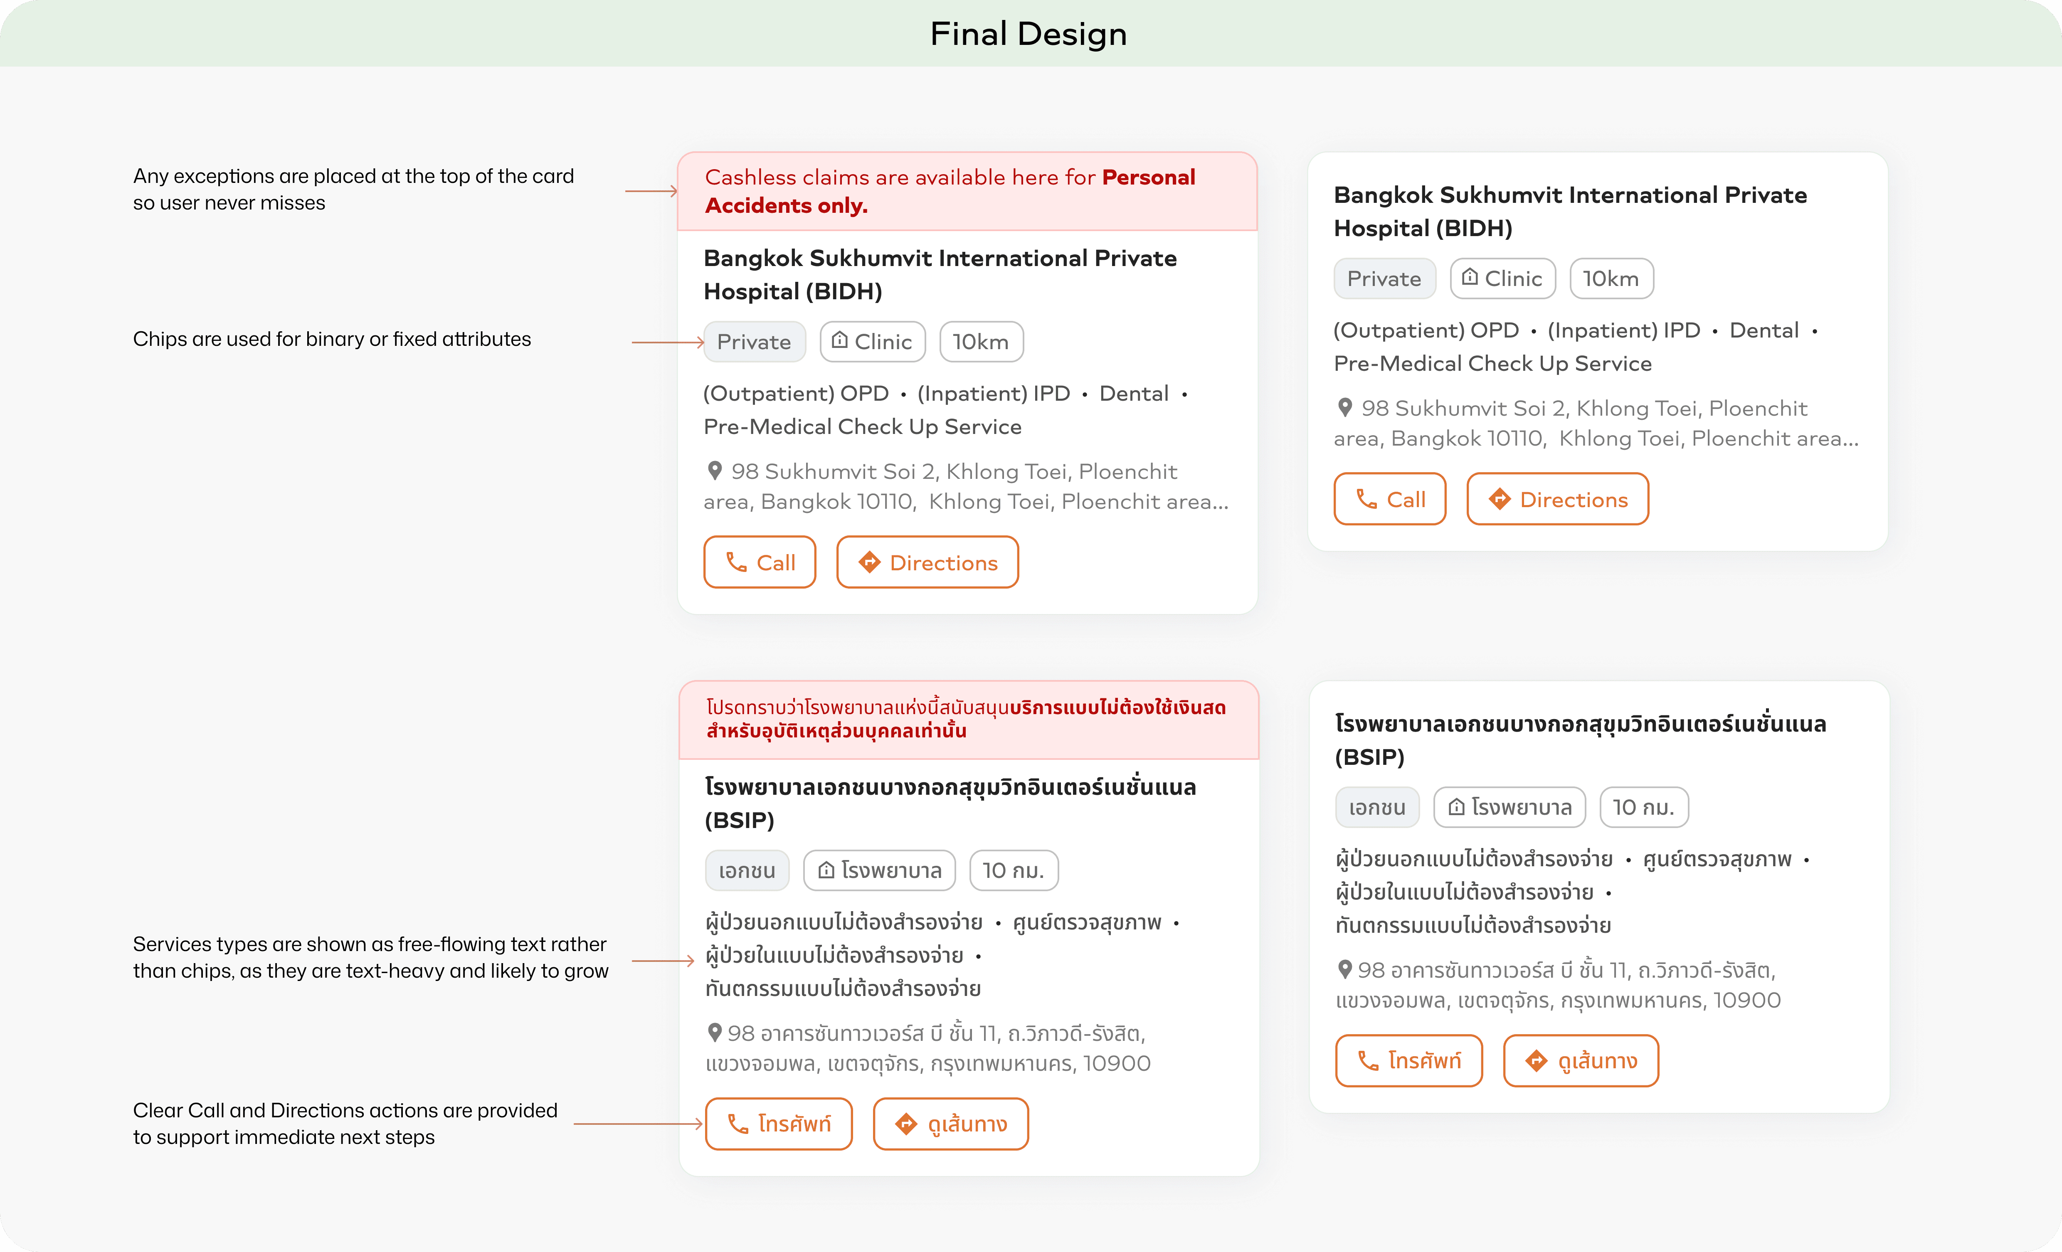The width and height of the screenshot is (2062, 1252).
Task: Click location pin icon on top-left card address
Action: tap(715, 471)
